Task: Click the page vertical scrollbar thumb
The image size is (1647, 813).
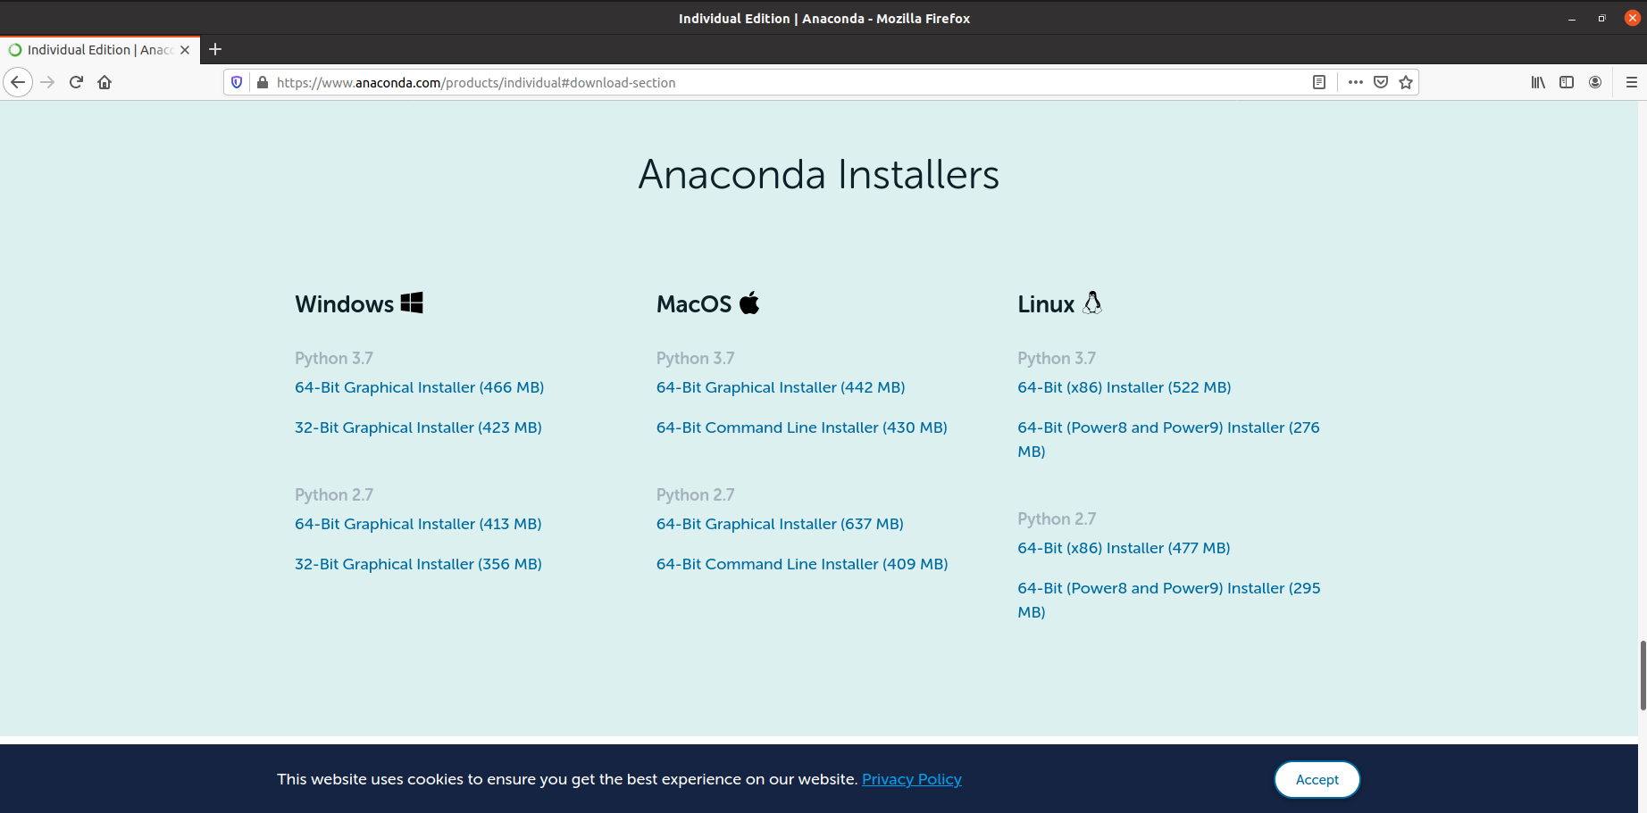Action: click(x=1643, y=675)
